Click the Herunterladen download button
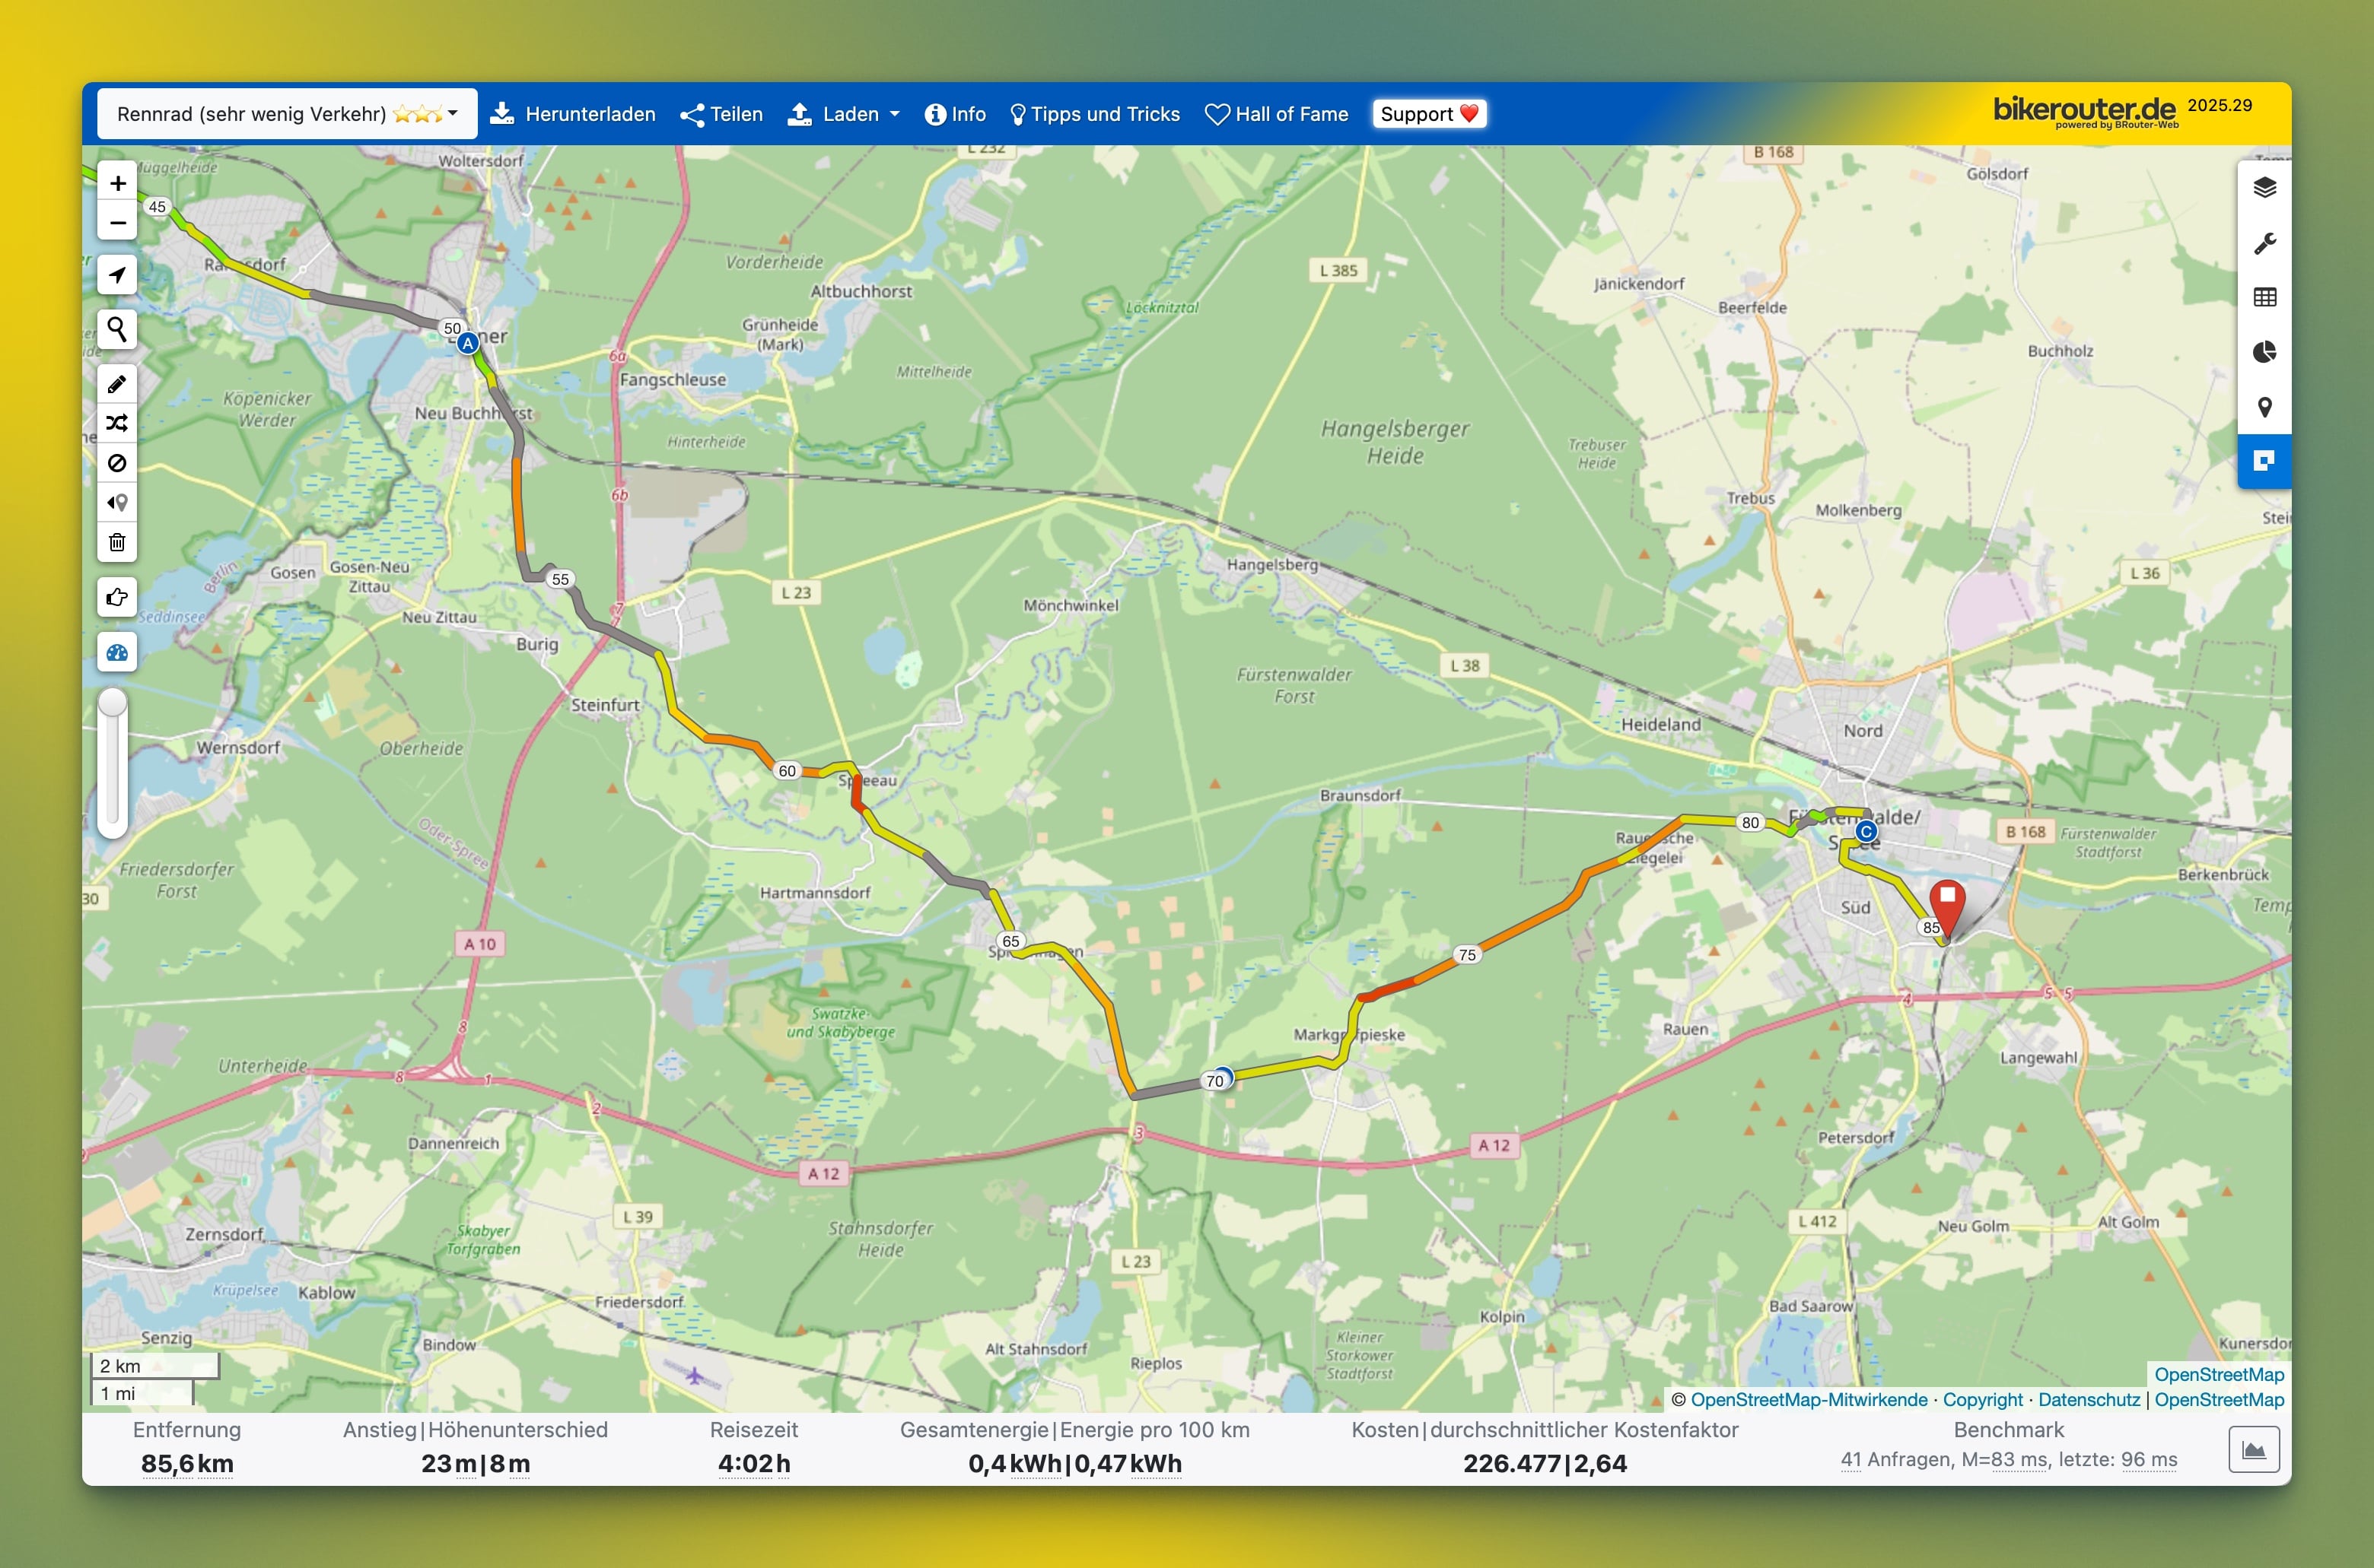This screenshot has width=2374, height=1568. pyautogui.click(x=573, y=114)
